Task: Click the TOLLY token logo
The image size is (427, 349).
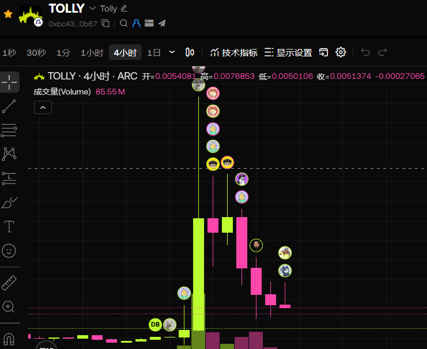Action: [x=31, y=14]
